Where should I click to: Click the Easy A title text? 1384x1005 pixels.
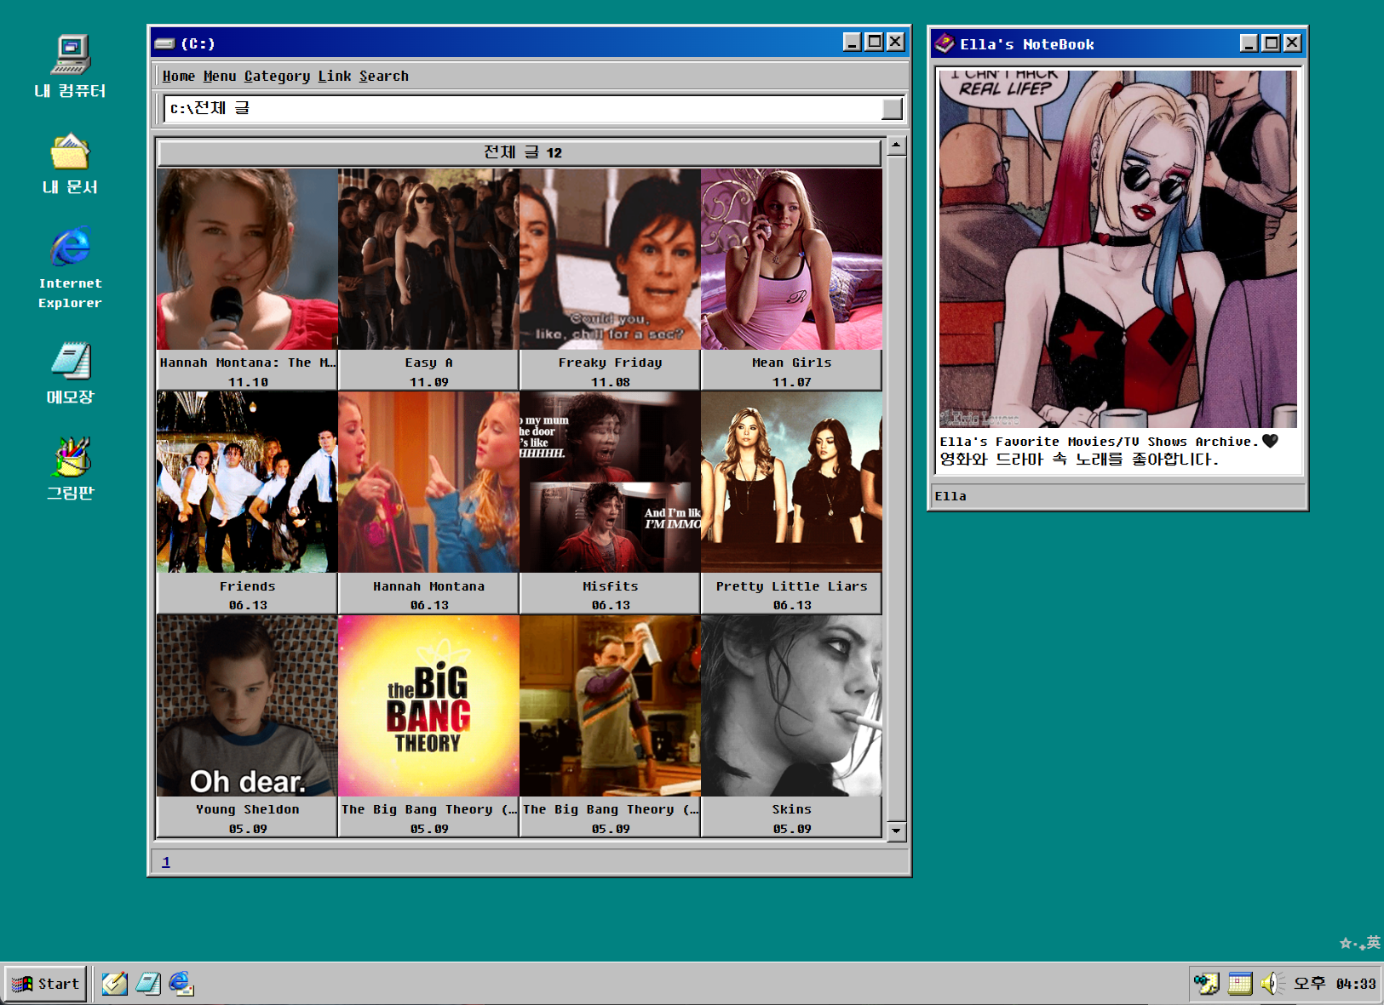(428, 363)
